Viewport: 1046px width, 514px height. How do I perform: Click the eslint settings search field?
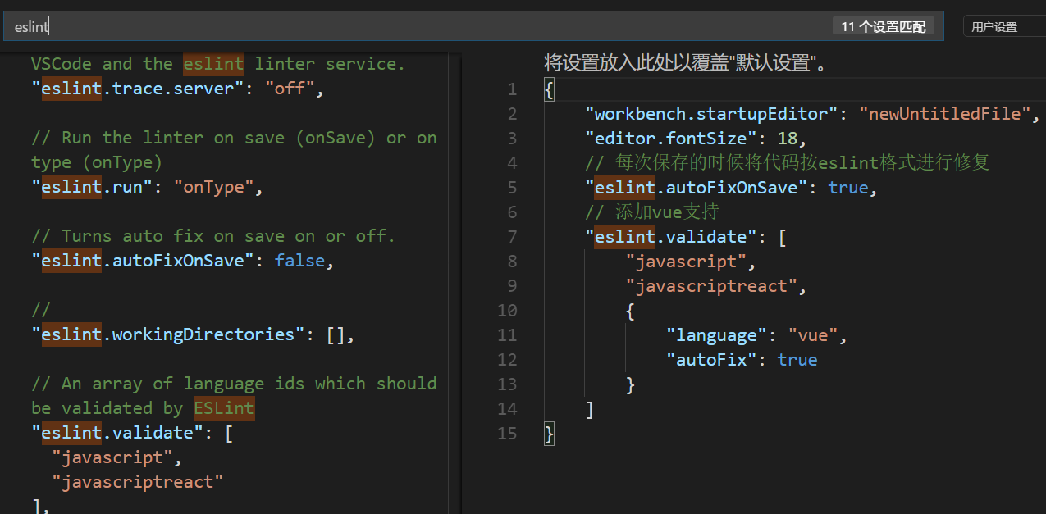[472, 26]
